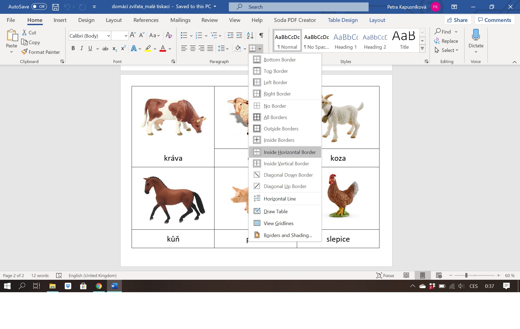Click the Undo arrow icon
Screen dimensions: 520x329
click(x=67, y=7)
